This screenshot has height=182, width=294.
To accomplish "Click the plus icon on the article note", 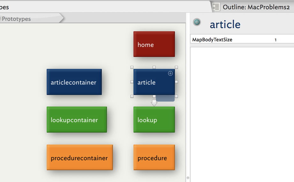I will pyautogui.click(x=170, y=73).
